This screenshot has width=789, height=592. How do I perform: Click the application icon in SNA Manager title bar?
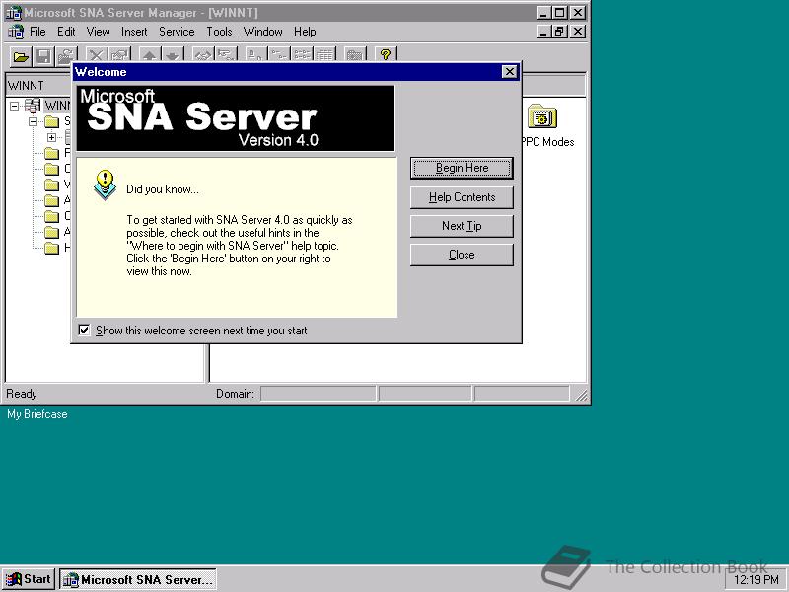coord(13,13)
